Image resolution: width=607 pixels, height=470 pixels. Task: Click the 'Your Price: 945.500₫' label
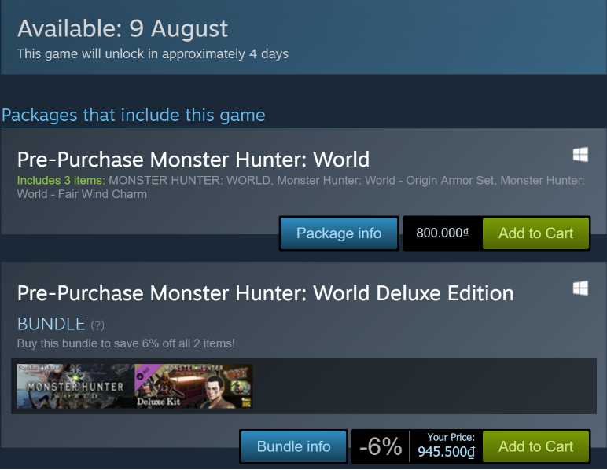click(446, 446)
